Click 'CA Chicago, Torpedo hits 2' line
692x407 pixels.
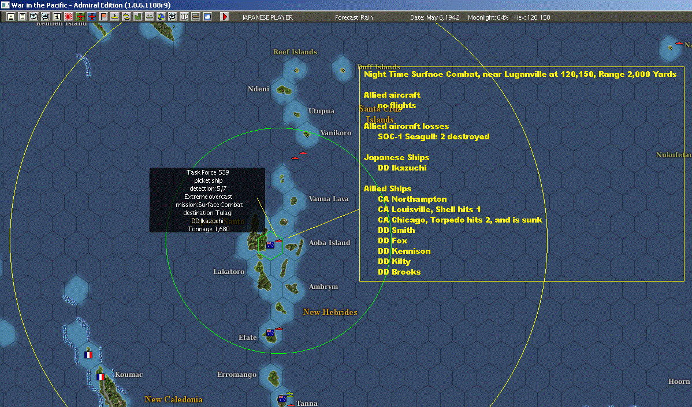[x=459, y=220]
